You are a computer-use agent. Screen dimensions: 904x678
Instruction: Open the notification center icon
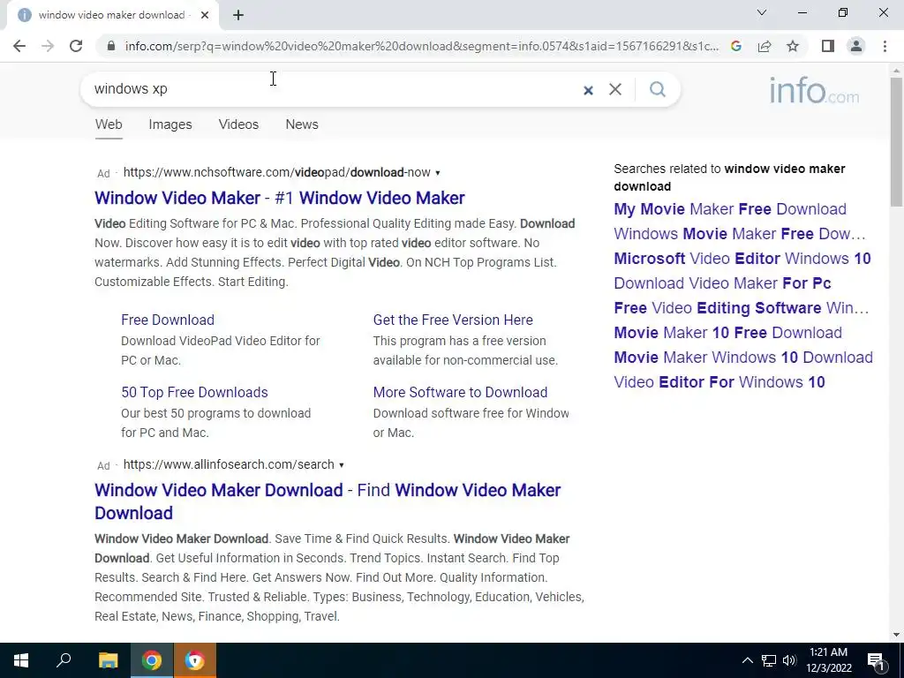click(875, 660)
